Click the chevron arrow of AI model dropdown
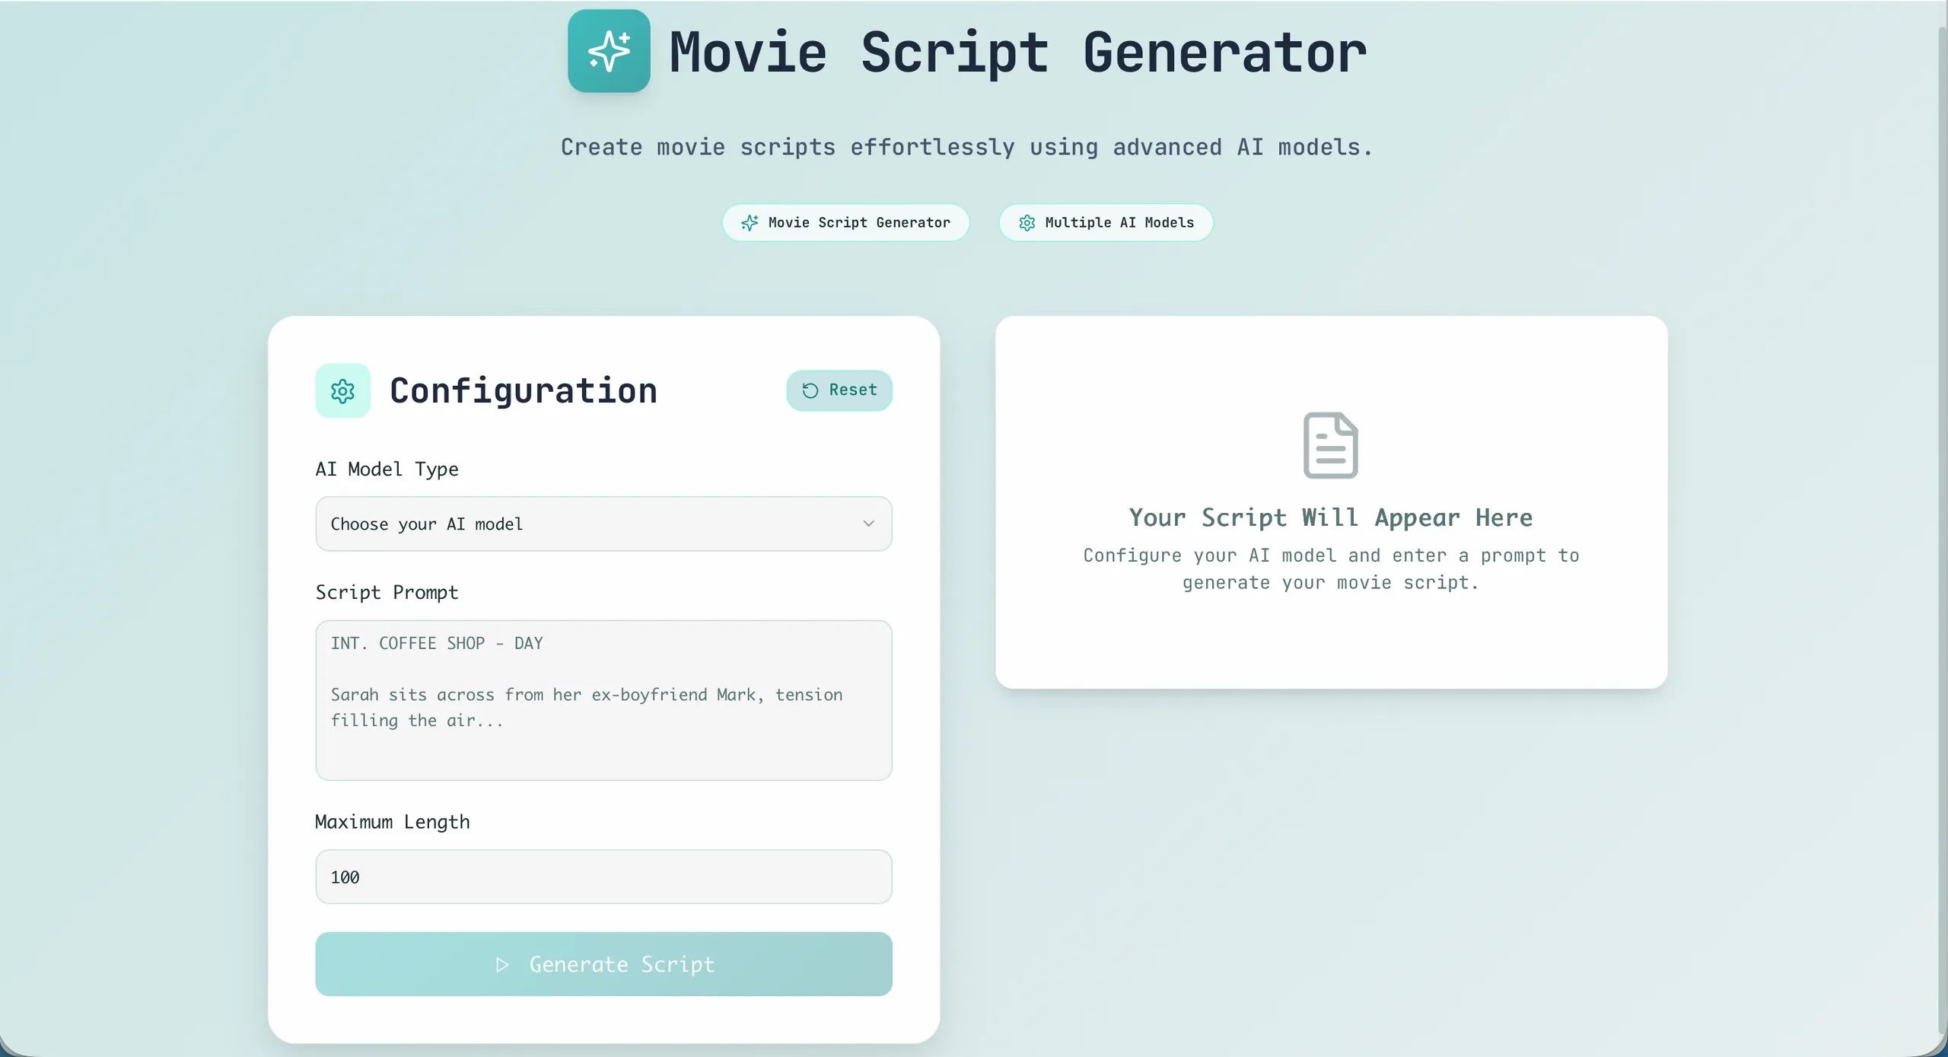 click(x=868, y=524)
